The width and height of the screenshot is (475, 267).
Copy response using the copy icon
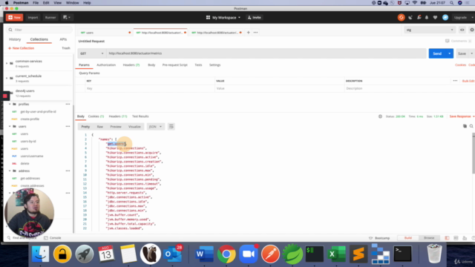point(465,126)
